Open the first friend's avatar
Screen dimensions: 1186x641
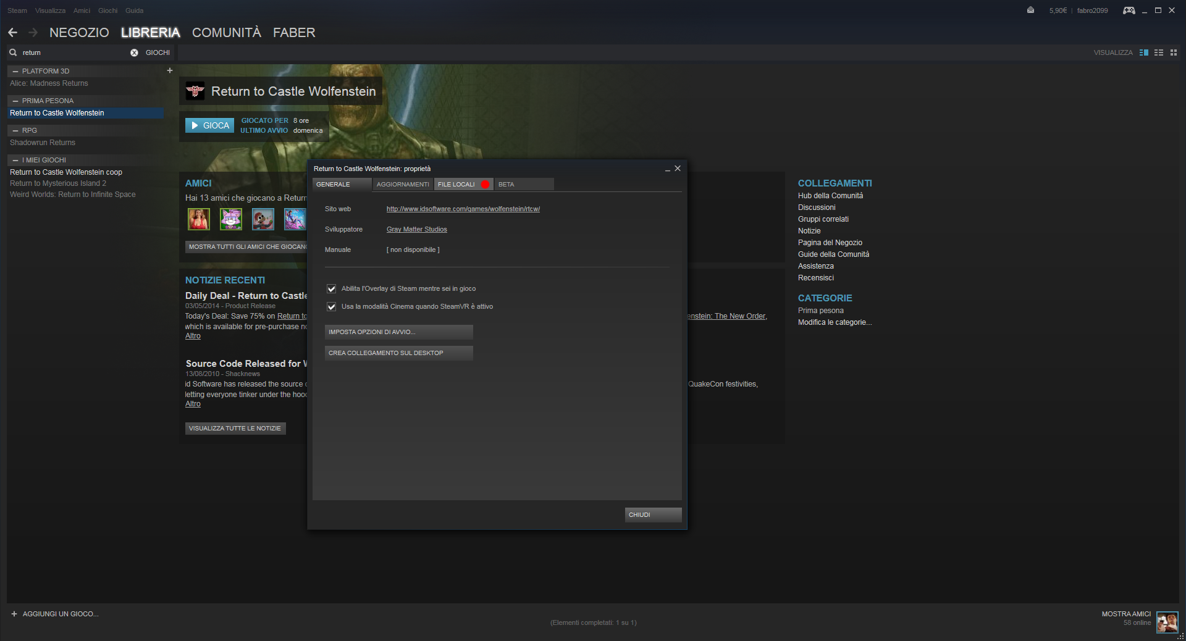coord(199,219)
